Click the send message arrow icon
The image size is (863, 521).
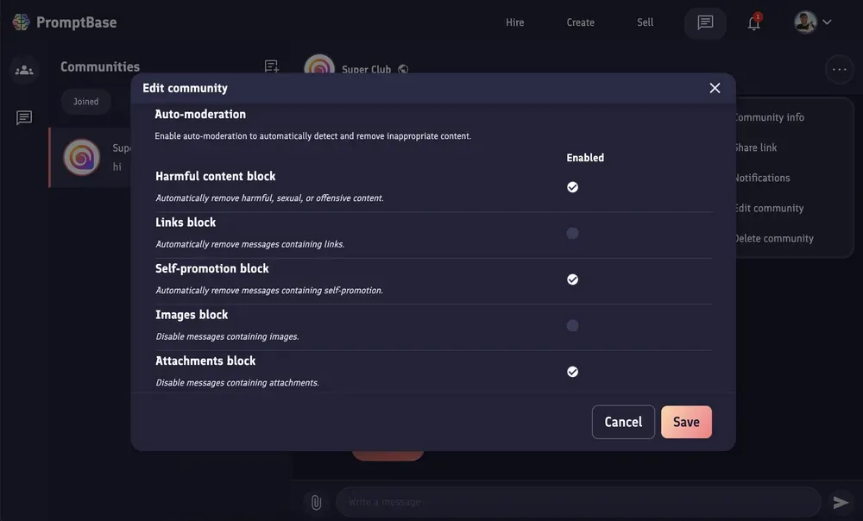(841, 502)
